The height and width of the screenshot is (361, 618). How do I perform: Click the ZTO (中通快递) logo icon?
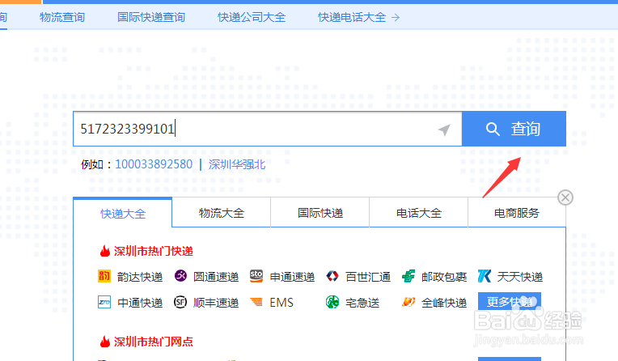[104, 302]
